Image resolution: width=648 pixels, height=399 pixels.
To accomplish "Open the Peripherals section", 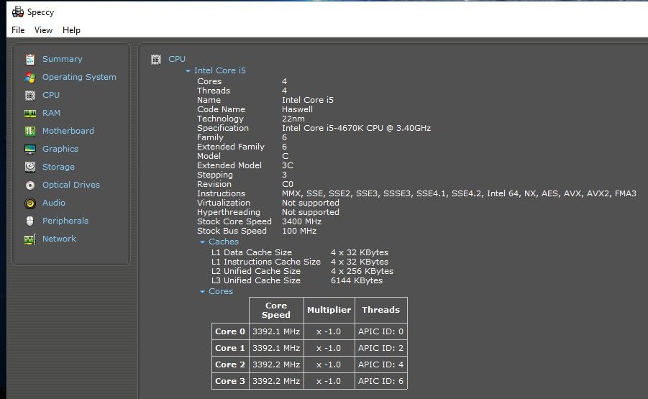I will coord(65,221).
